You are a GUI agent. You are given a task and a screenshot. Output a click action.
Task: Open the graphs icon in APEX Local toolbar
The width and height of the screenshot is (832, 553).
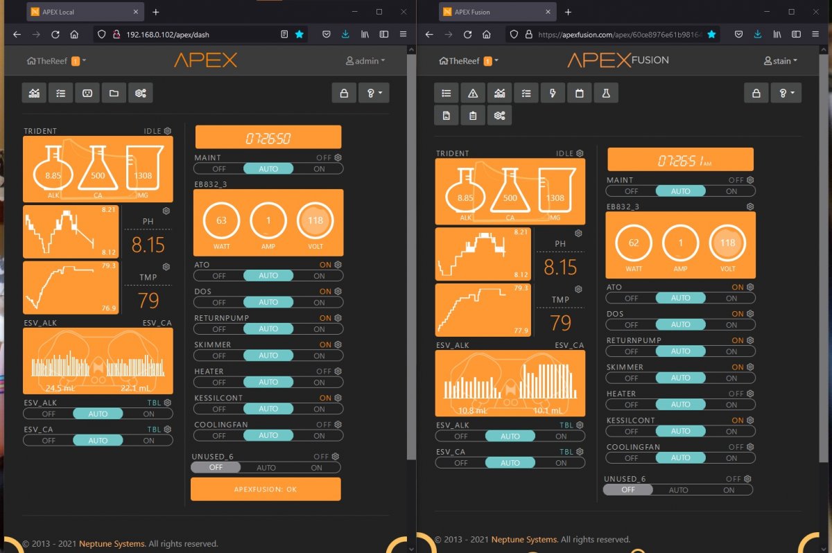[34, 93]
